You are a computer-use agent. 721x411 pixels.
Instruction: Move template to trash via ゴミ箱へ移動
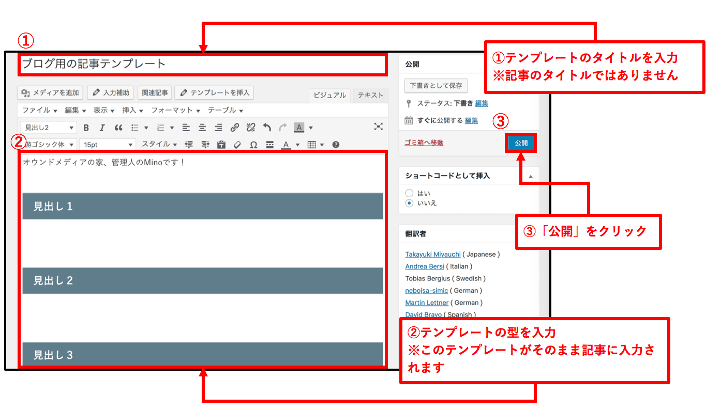[424, 143]
